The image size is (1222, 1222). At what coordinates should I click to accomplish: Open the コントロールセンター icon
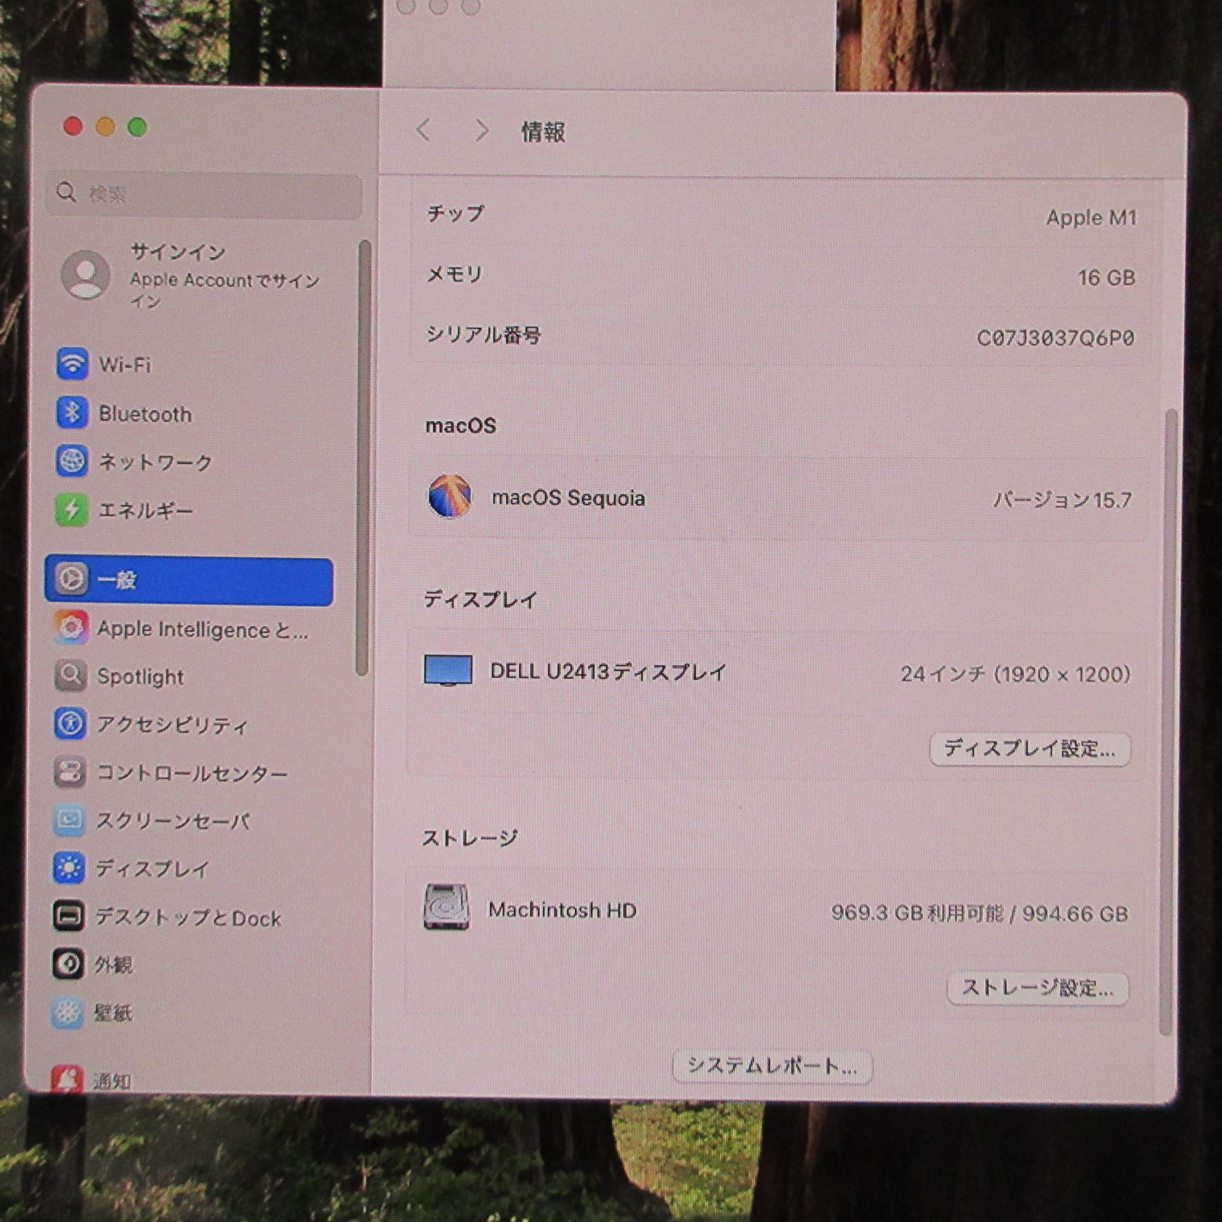tap(70, 772)
